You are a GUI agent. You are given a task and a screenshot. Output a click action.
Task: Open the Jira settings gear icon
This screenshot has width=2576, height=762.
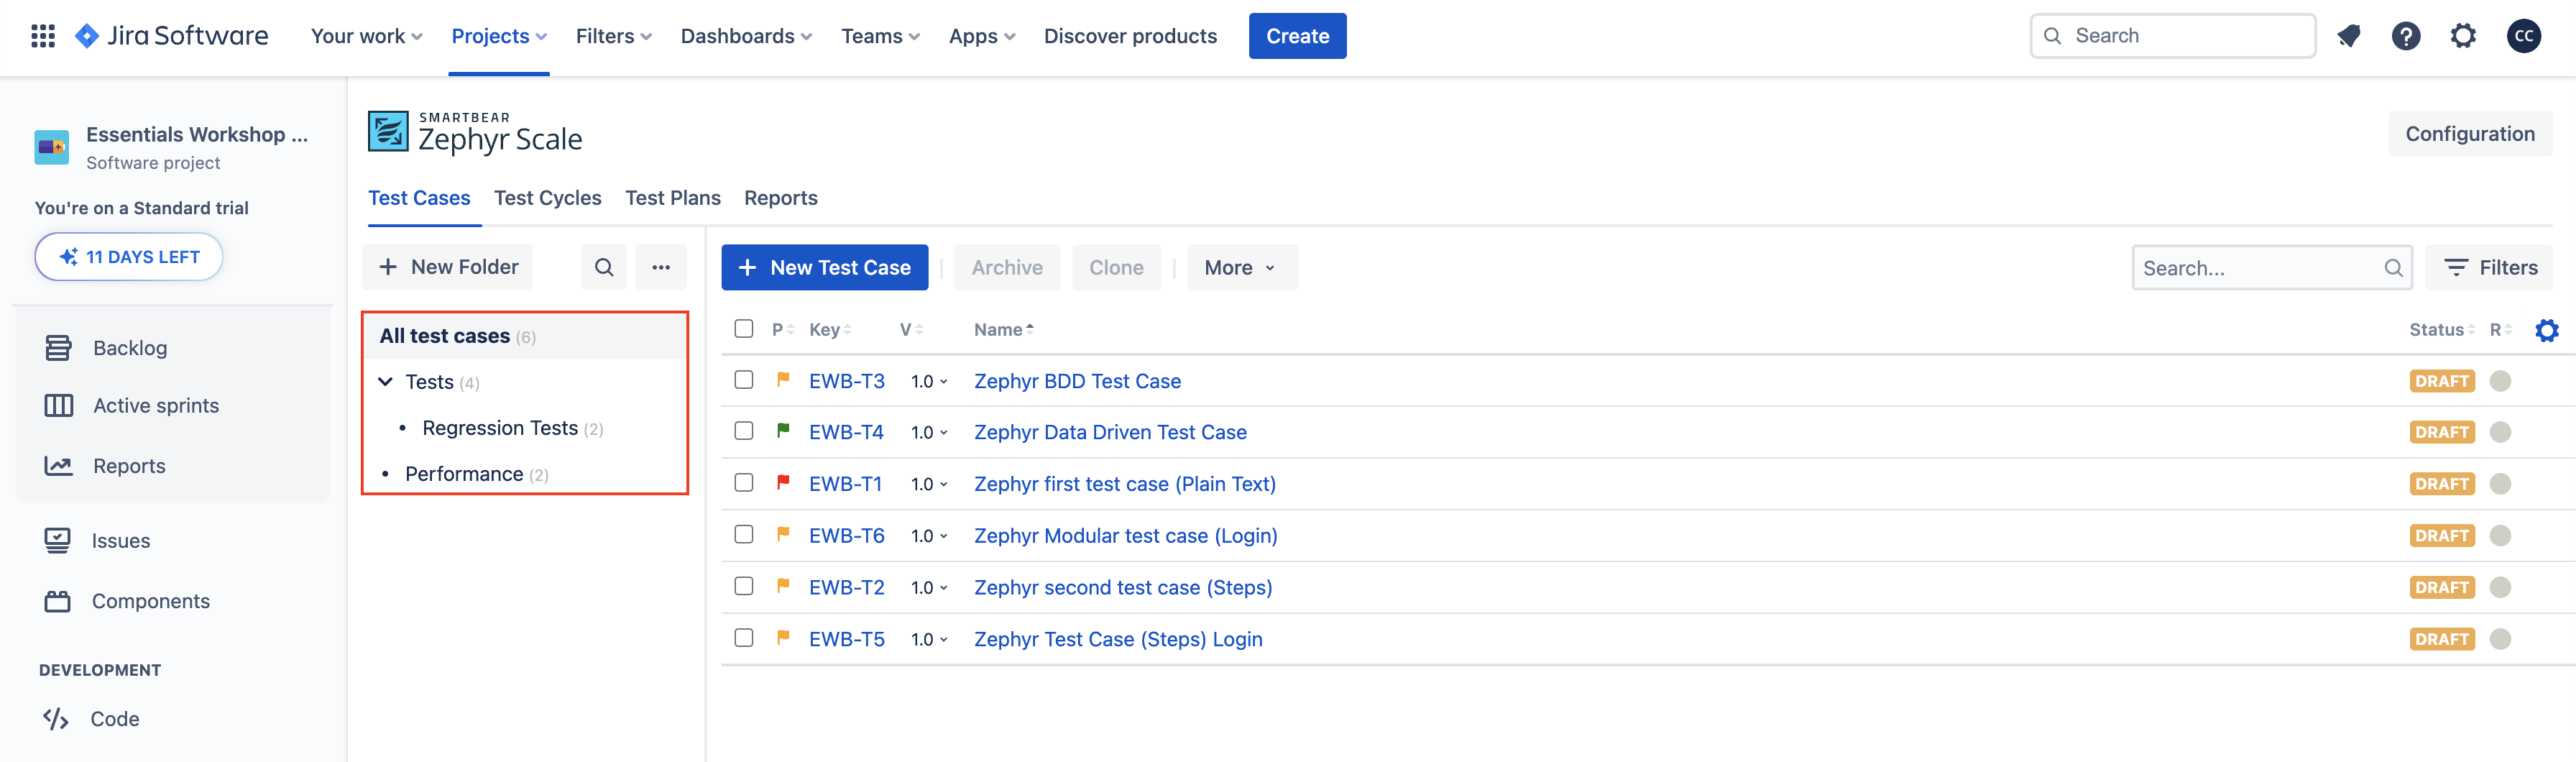(2463, 36)
